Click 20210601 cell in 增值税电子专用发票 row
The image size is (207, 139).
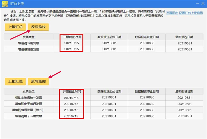(x=109, y=116)
